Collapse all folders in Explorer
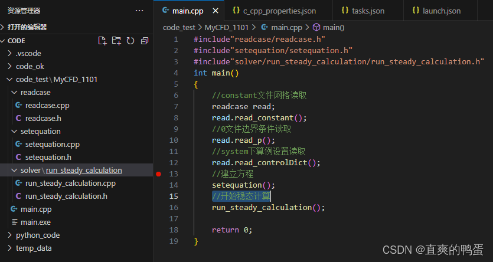The image size is (493, 262). point(144,41)
